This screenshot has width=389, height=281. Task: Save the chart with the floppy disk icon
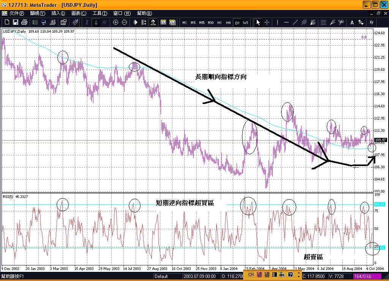[15, 22]
